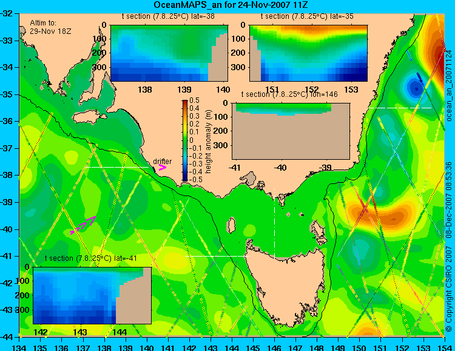Click the -38 latitude axis label
455x351 pixels.
click(x=6, y=175)
